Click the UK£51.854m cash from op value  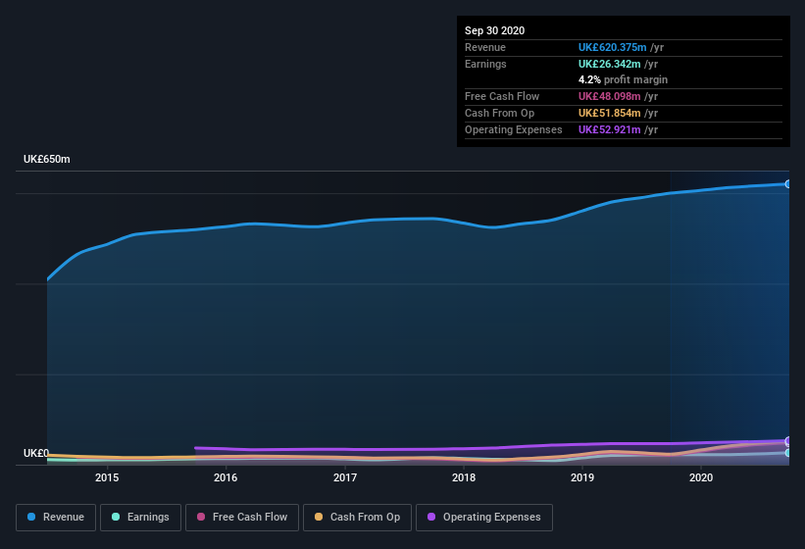(x=610, y=113)
